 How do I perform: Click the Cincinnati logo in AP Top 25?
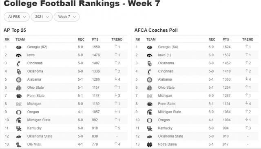[x=18, y=64]
